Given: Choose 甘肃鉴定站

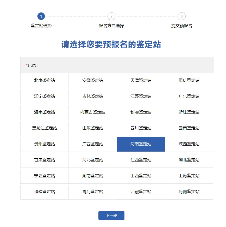Looking at the screenshot, I should tap(44, 160).
